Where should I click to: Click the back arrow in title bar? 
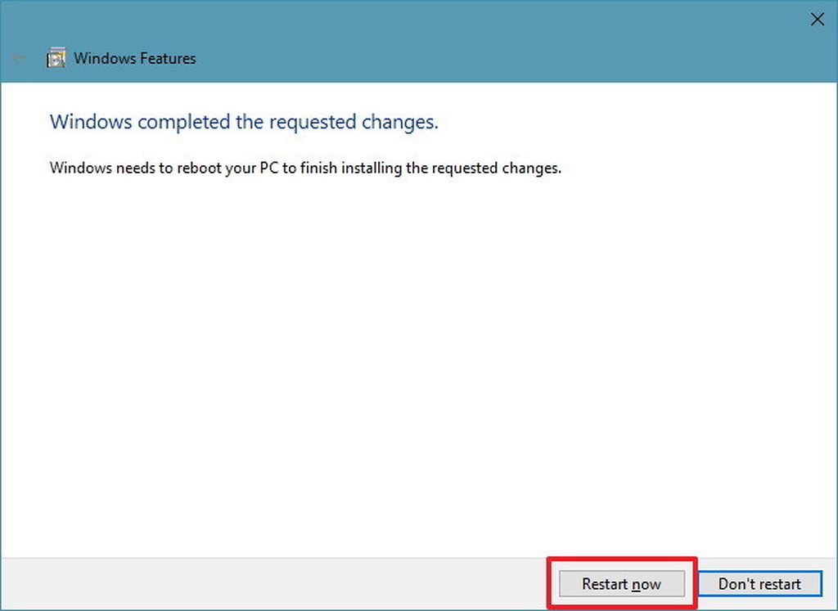coord(20,58)
